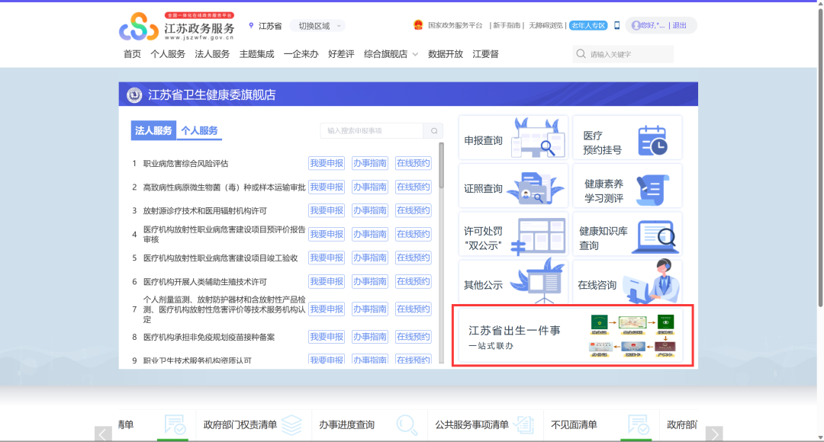Click 办事指南 for 放射源诊疗技术和医用辐射机构许可
Image resolution: width=824 pixels, height=442 pixels.
[370, 210]
